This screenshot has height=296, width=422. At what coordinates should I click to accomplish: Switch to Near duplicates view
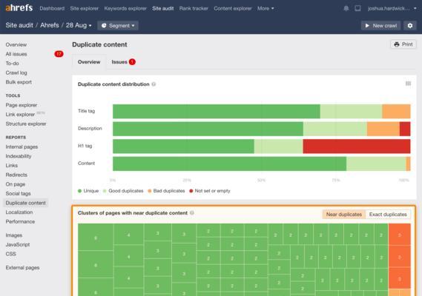pyautogui.click(x=344, y=215)
